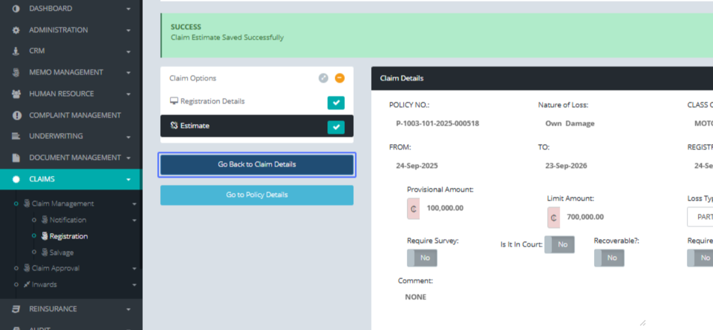Collapse the Claims menu section
This screenshot has height=330, width=713.
pyautogui.click(x=128, y=179)
